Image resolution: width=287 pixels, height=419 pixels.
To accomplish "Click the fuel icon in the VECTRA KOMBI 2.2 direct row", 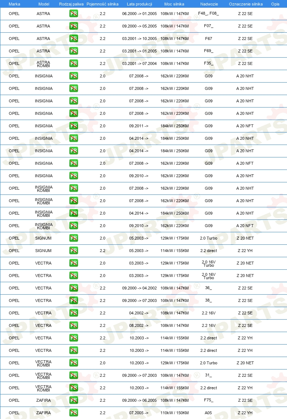I will (73, 387).
